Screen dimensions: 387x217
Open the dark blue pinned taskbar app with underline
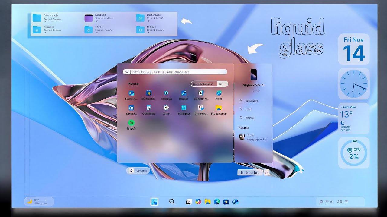point(226,202)
